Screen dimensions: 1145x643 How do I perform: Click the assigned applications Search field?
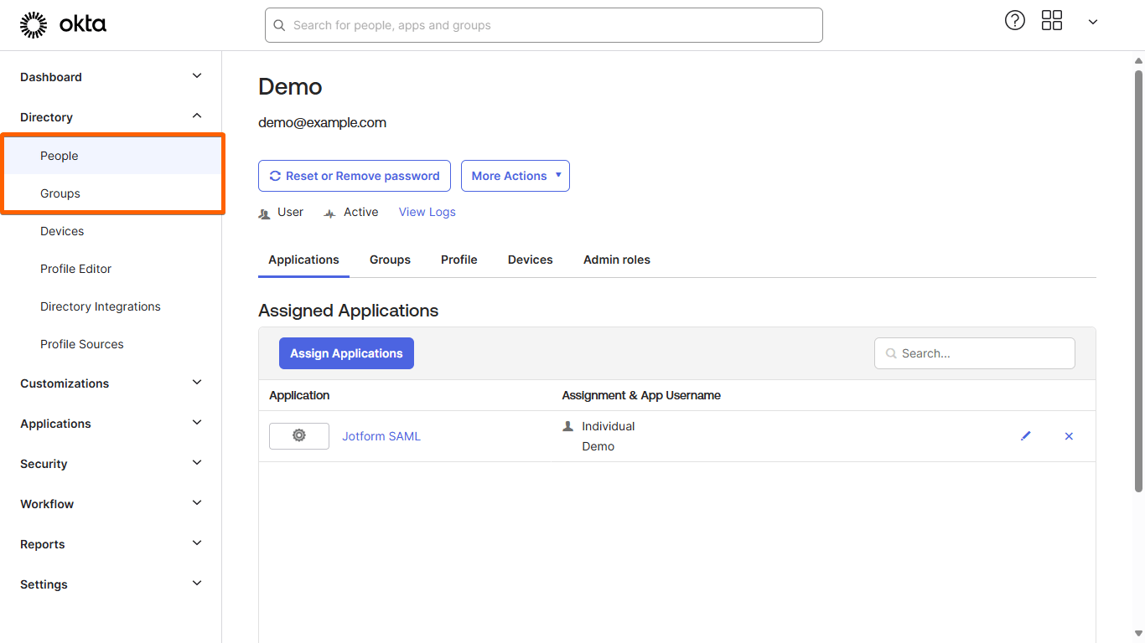point(982,353)
